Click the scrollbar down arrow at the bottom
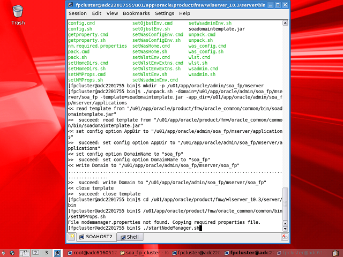 click(x=285, y=229)
